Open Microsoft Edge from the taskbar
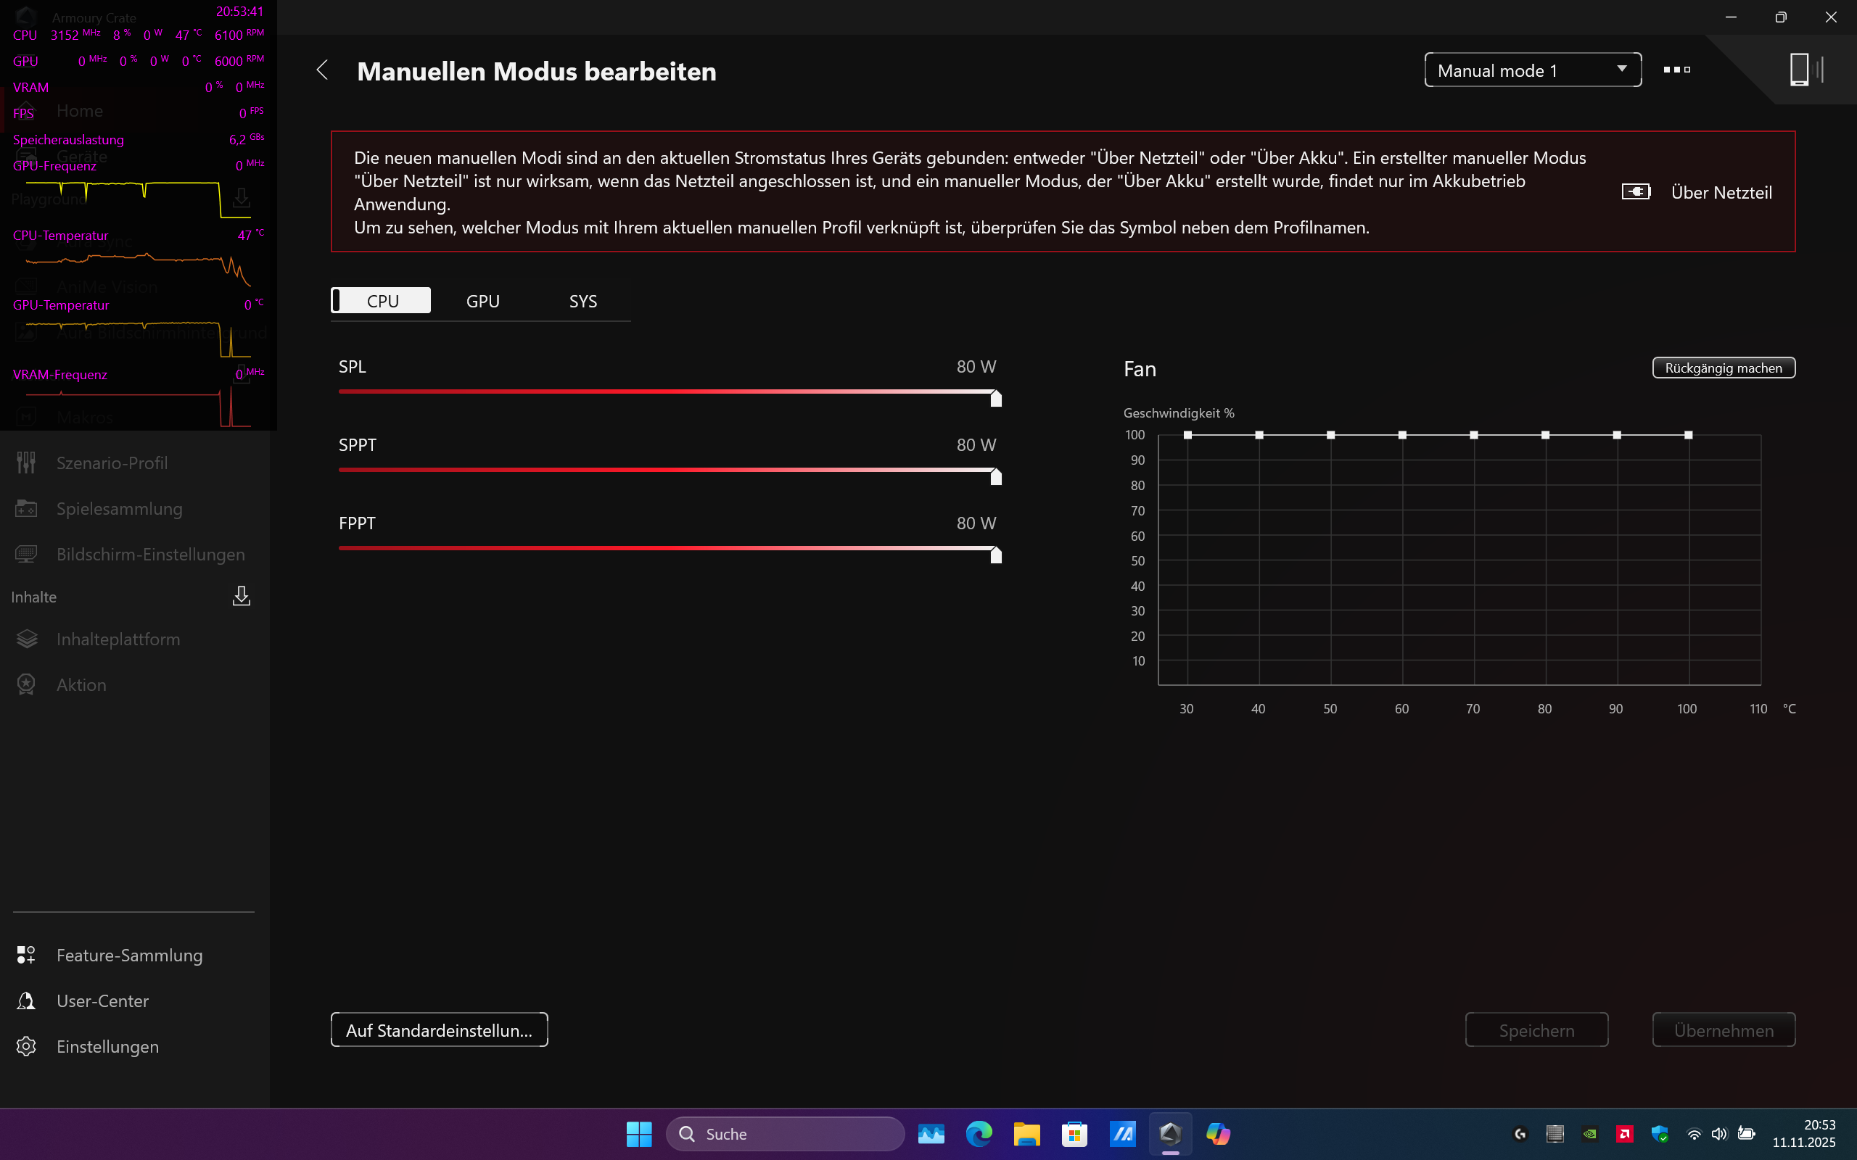The image size is (1857, 1160). point(979,1134)
